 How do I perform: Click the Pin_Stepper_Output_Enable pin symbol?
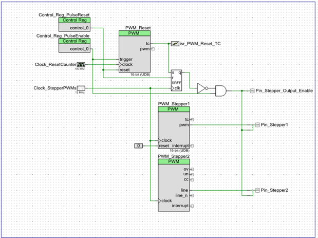pos(252,91)
